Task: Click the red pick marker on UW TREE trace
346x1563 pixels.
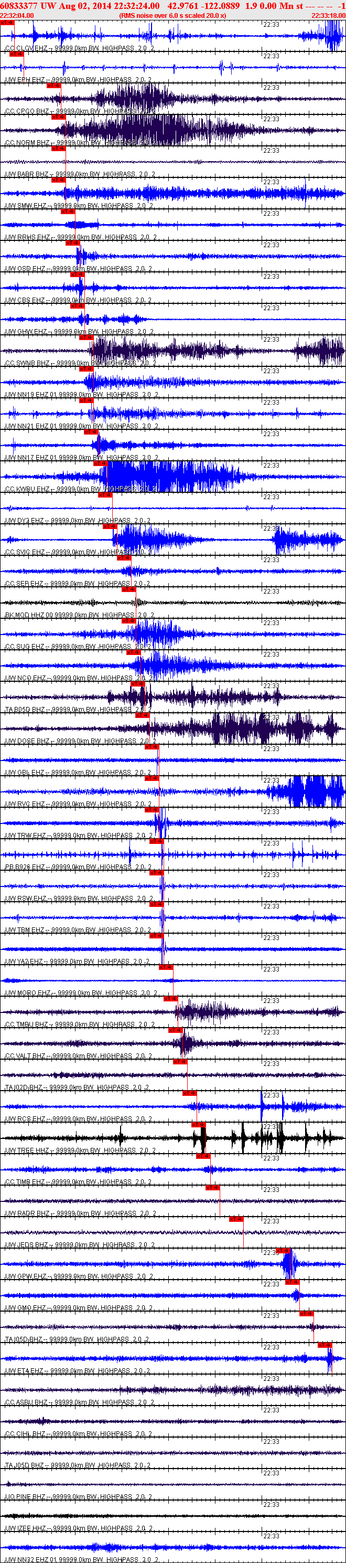Action: tap(199, 1125)
